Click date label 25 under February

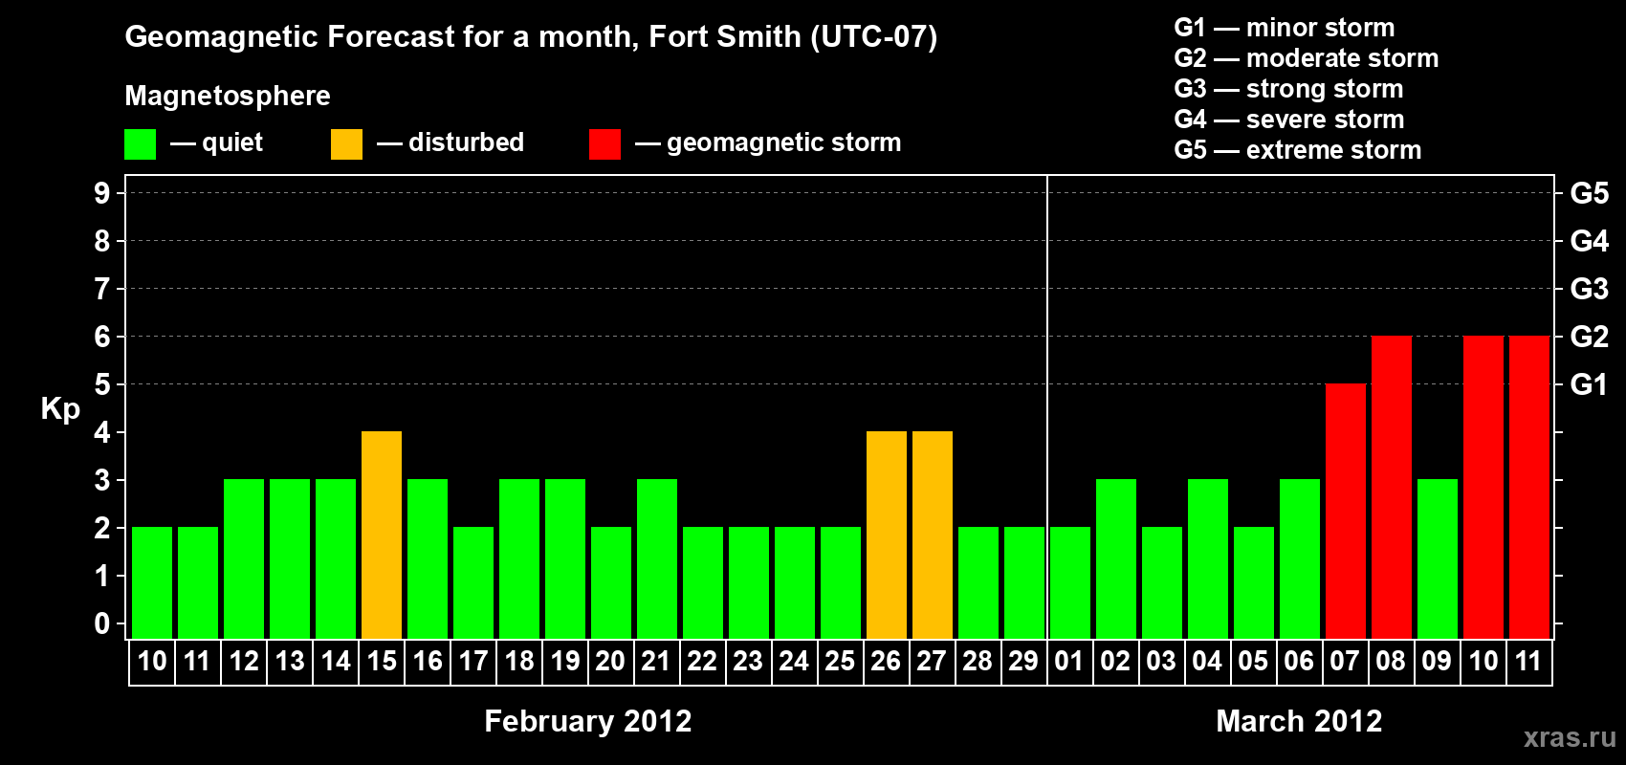841,662
